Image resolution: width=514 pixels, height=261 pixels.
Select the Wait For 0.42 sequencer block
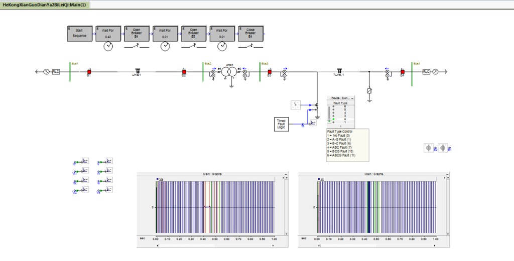[108, 34]
